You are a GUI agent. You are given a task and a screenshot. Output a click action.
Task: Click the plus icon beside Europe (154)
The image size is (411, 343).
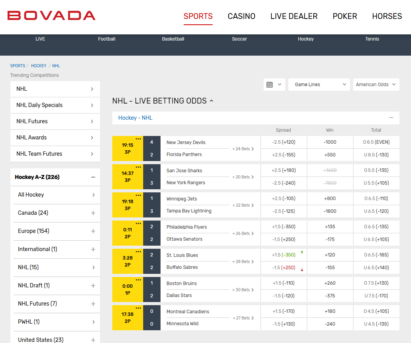(93, 231)
